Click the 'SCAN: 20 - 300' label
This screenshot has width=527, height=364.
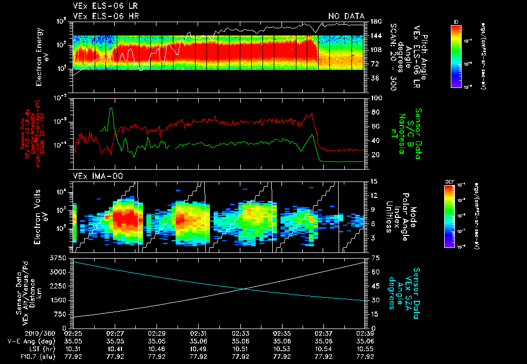click(x=393, y=57)
